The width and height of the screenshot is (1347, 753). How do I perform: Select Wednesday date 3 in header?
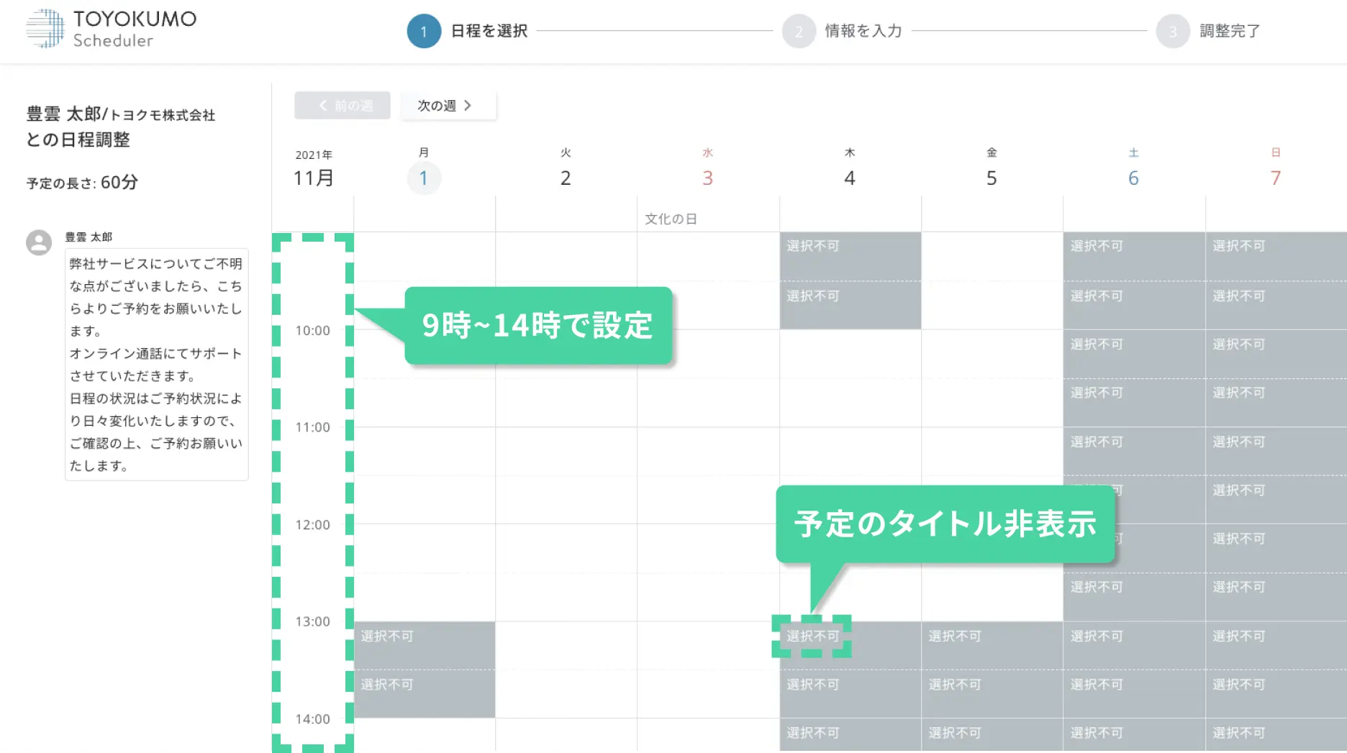(707, 178)
